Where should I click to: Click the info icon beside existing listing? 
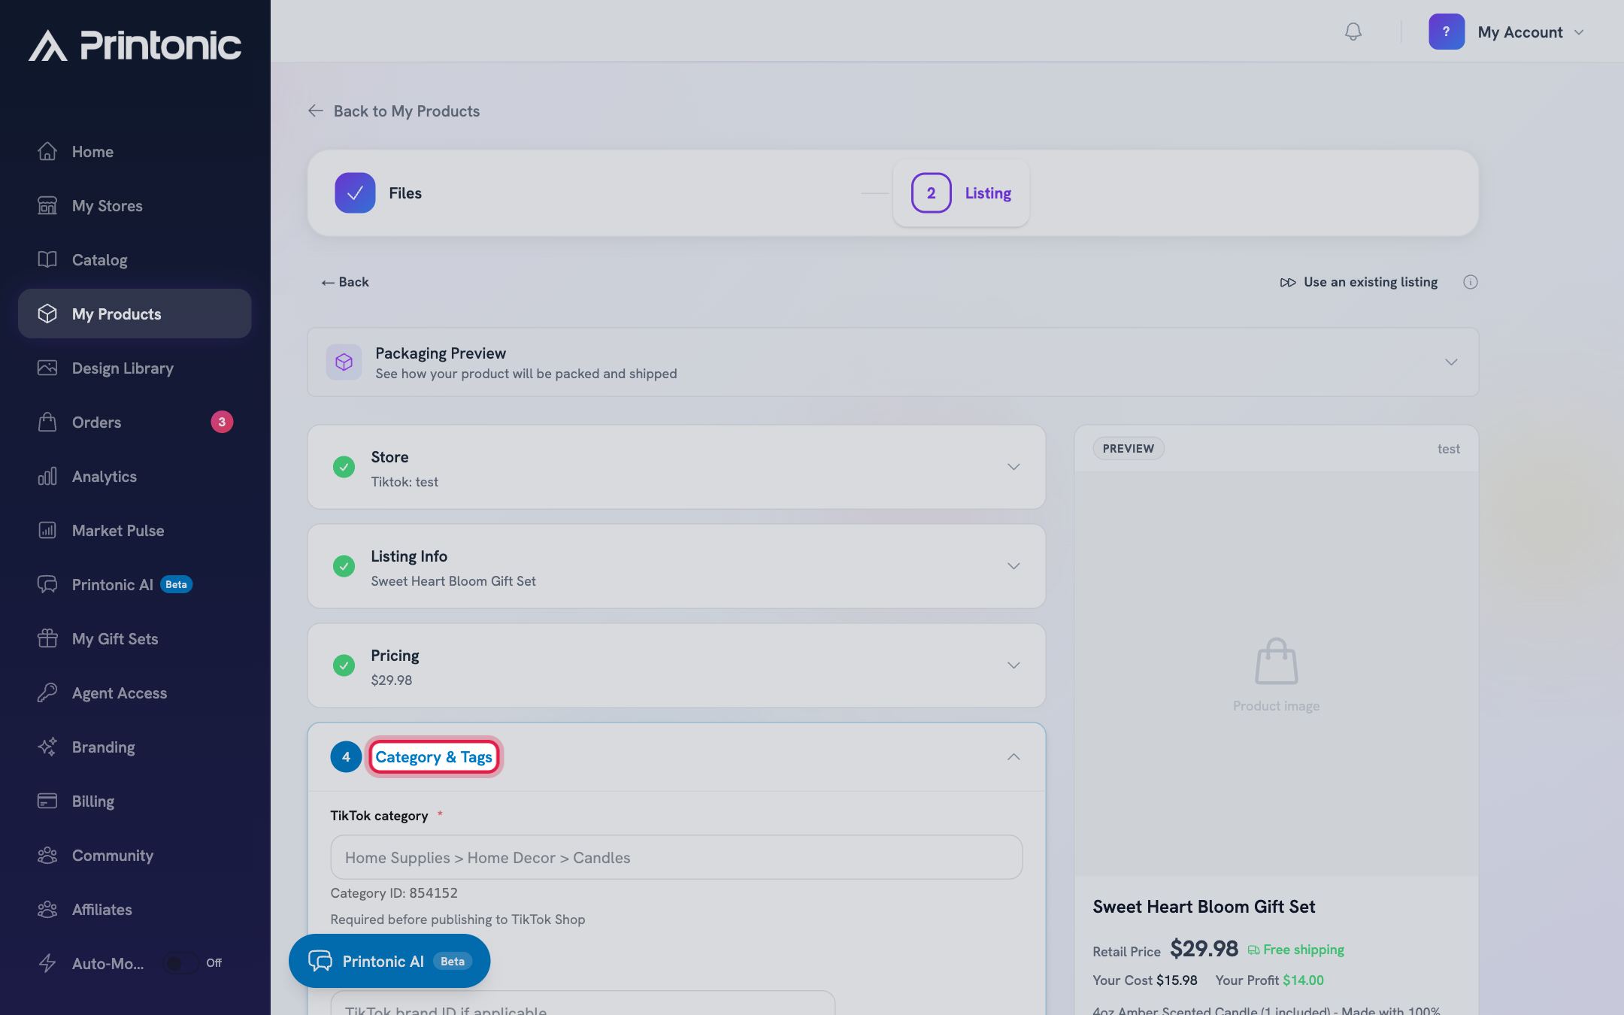point(1470,282)
